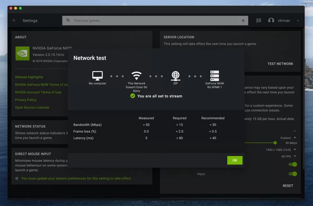
Task: Open the 1920 x 1080 resolution dropdown
Action: [x=281, y=150]
